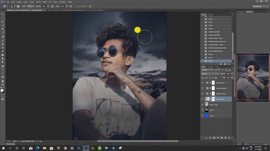270x151 pixels.
Task: Select the Hand tool
Action: (3, 81)
